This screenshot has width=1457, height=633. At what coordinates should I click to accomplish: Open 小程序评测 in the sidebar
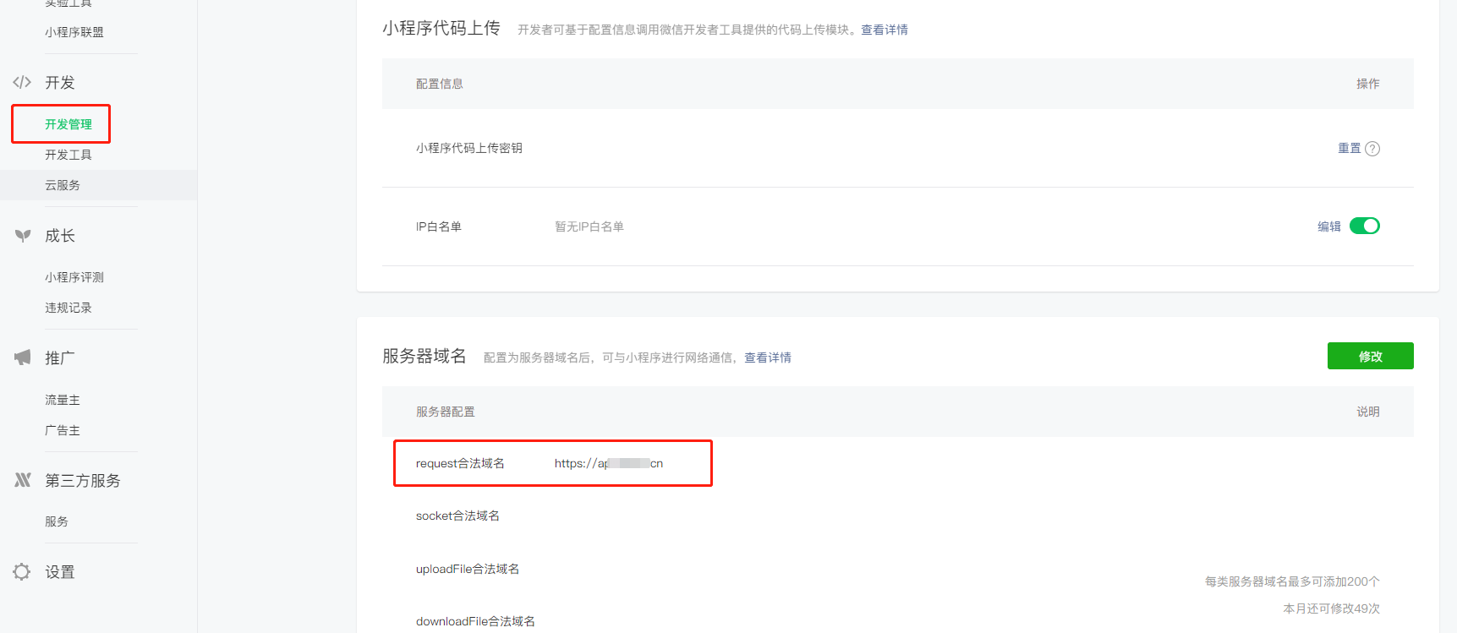74,277
